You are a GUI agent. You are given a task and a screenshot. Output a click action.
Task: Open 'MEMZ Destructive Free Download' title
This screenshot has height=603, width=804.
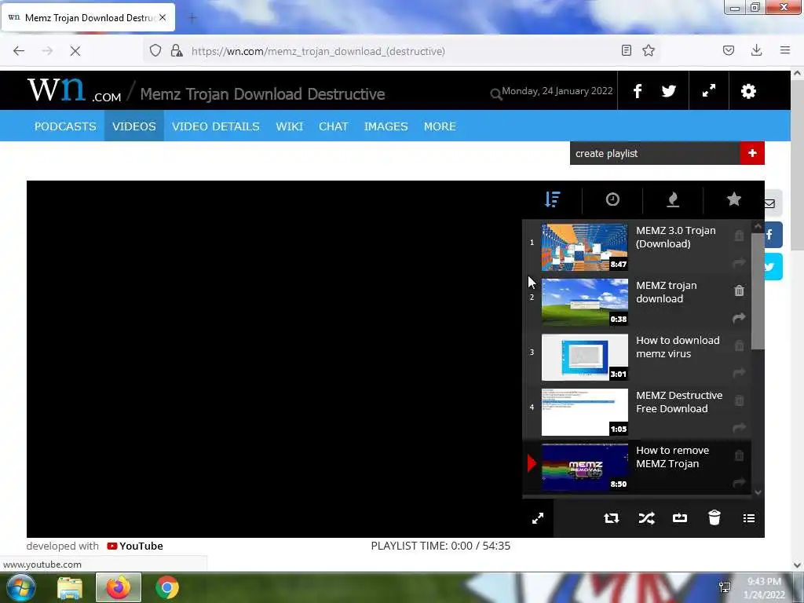[679, 402]
